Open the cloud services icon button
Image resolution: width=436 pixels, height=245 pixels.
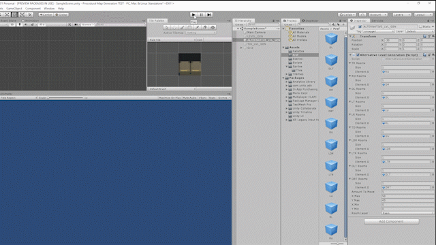(x=362, y=14)
